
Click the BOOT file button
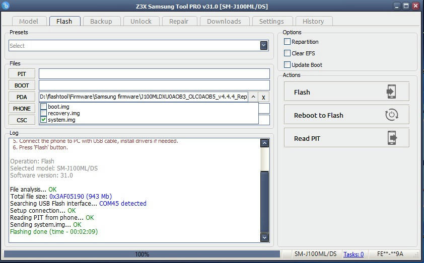(22, 85)
